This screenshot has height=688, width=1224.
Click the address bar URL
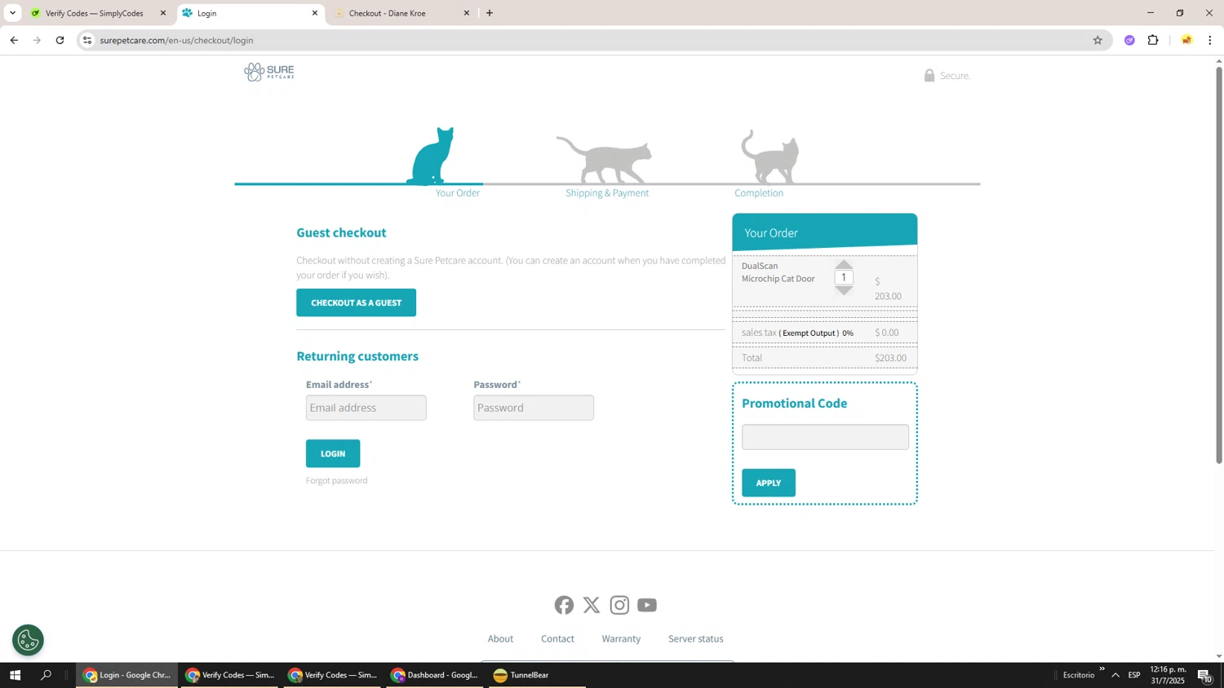click(x=176, y=40)
